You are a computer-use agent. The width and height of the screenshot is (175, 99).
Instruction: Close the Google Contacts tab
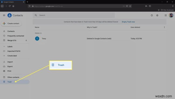click(x=23, y=2)
